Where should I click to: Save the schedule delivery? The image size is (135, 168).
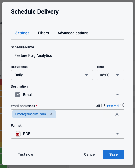(113, 154)
